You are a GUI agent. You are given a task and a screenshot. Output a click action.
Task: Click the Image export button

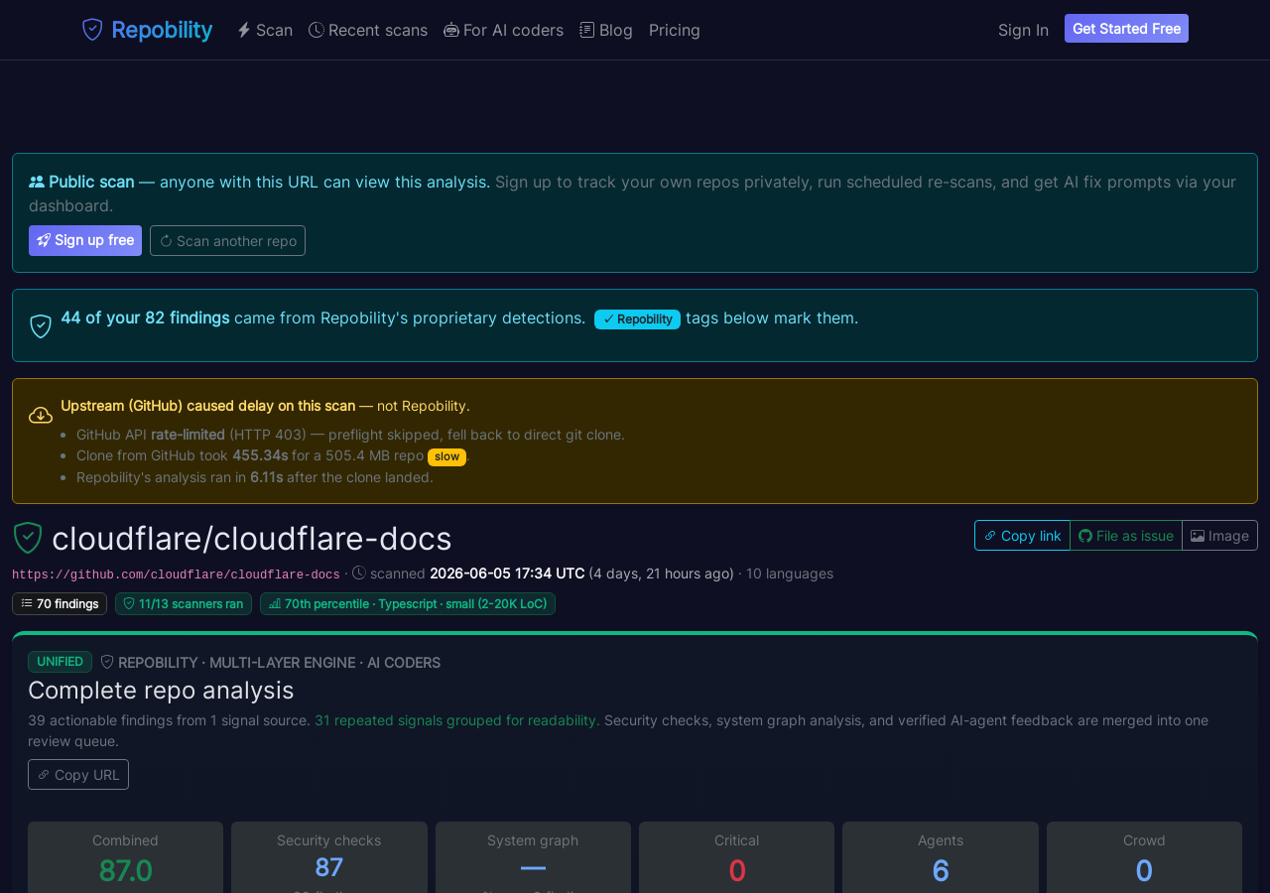pos(1219,535)
